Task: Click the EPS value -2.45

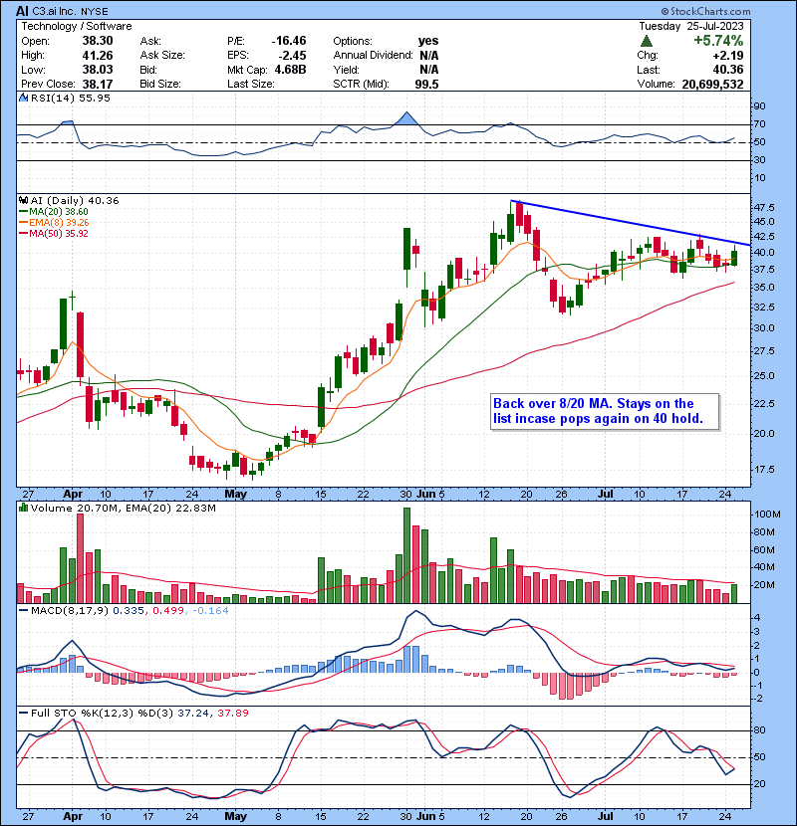Action: tap(293, 55)
